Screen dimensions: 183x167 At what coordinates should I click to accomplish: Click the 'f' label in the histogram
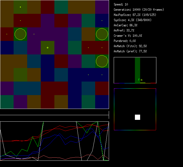139,80
